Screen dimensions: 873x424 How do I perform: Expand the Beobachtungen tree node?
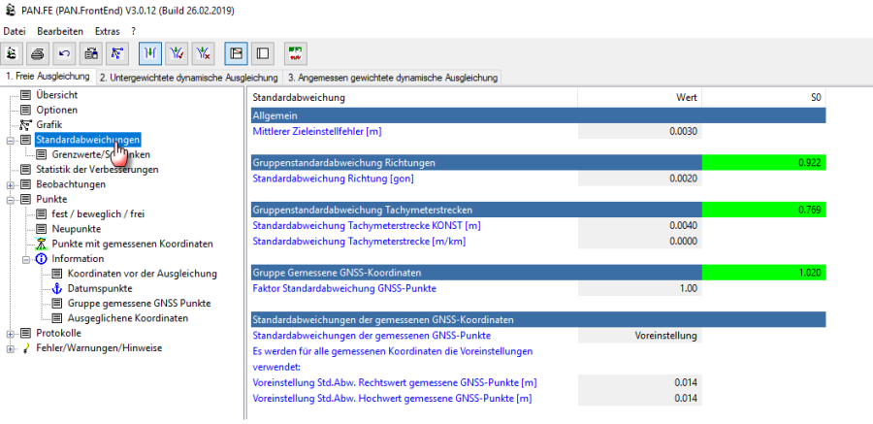pyautogui.click(x=11, y=184)
